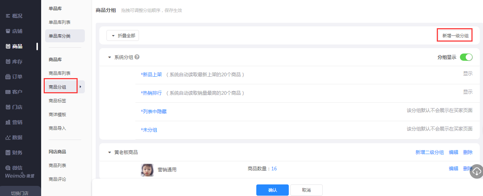This screenshot has height=196, width=483.
Task: Open 数据 data section
Action: tap(17, 137)
